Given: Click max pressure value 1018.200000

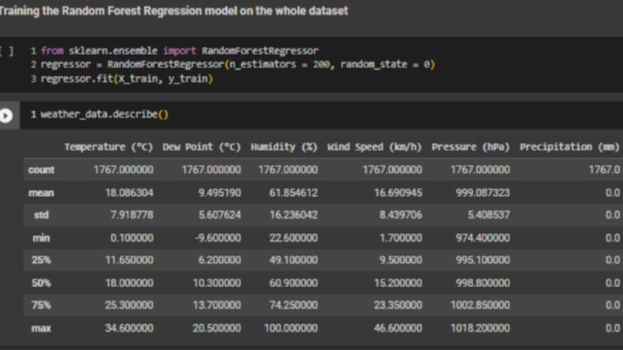Looking at the screenshot, I should click(x=480, y=328).
